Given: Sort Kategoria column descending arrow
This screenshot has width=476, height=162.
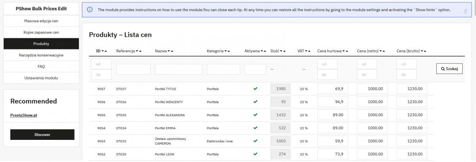Looking at the screenshot, I should pyautogui.click(x=225, y=51).
